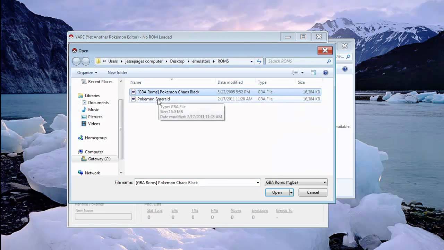Select the ROMS breadcrumb segment

223,61
